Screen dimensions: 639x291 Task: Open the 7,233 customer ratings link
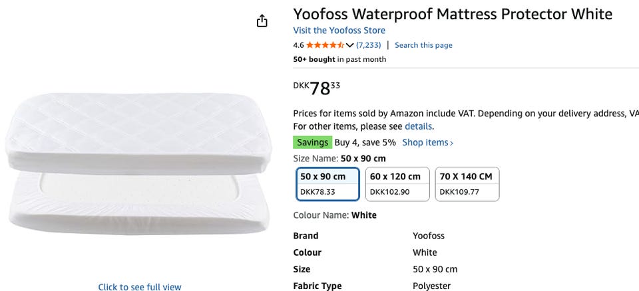368,45
